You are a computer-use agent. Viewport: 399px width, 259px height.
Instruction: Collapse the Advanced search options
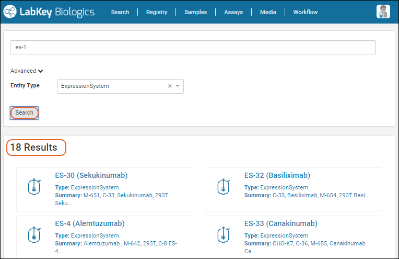27,71
